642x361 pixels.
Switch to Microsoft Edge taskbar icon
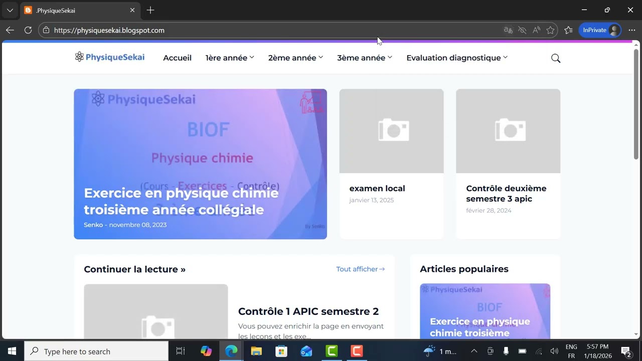(x=231, y=351)
